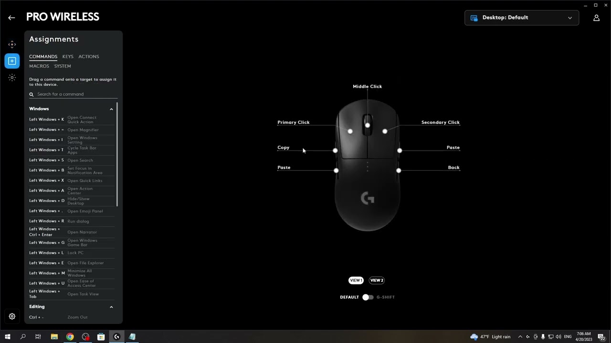The width and height of the screenshot is (611, 343).
Task: Open Microsoft Store from the taskbar
Action: (x=101, y=337)
